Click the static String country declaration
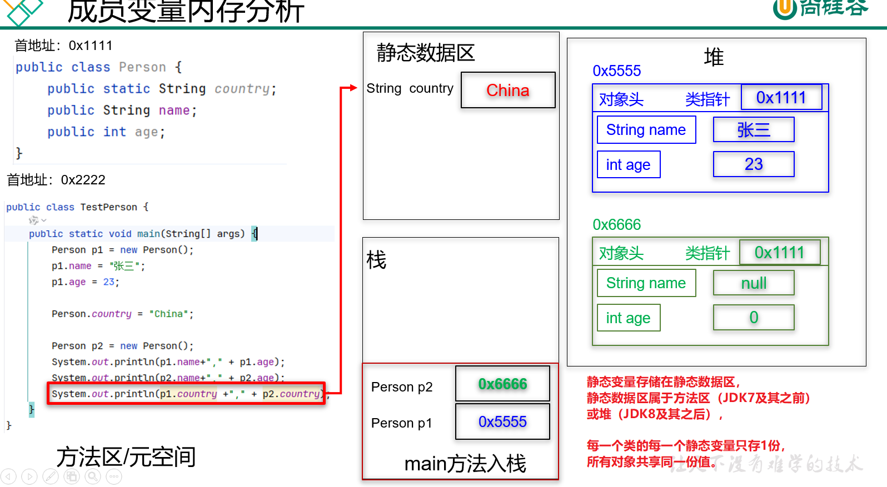Viewport: 887px width, 487px height. (x=162, y=89)
